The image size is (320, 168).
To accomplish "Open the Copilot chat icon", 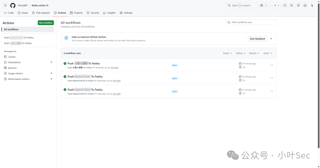I will point(262,6).
